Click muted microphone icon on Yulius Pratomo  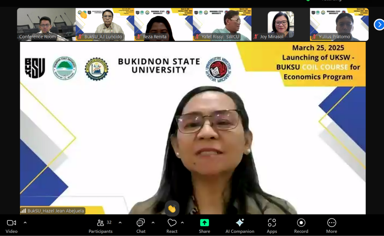point(315,37)
